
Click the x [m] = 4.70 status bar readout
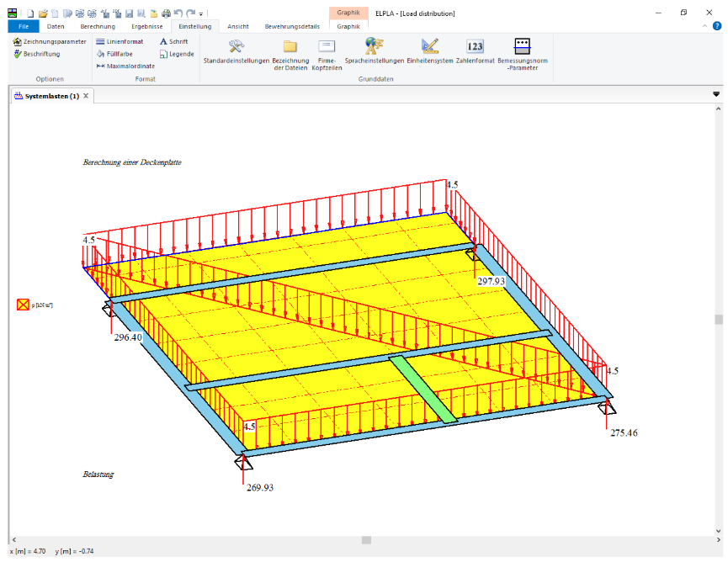point(28,551)
